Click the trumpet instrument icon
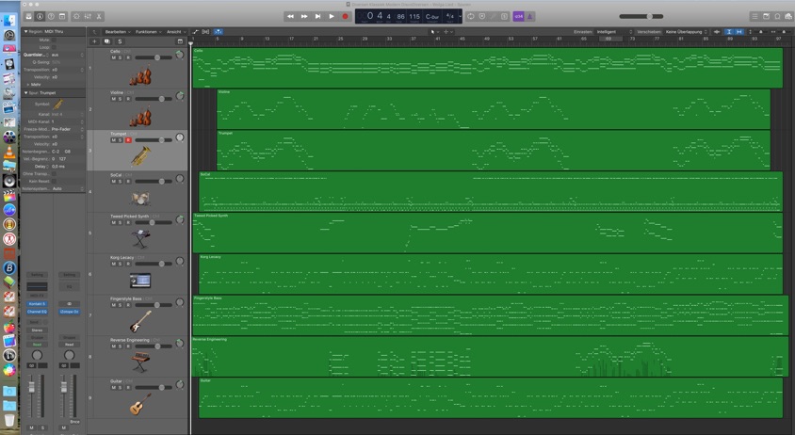Image resolution: width=795 pixels, height=435 pixels. pos(140,156)
